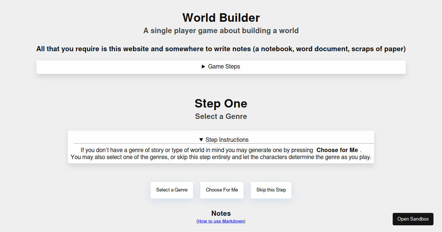
Task: Click the Step Instructions header bar
Action: coord(224,140)
